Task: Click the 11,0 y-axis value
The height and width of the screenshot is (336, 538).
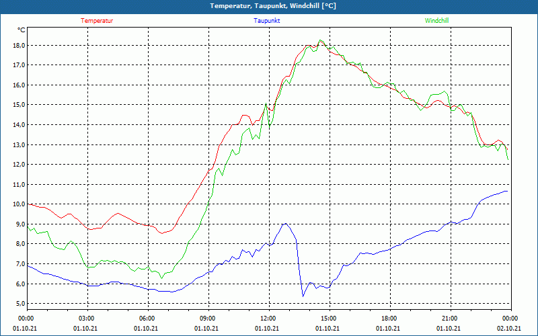Action: [x=20, y=184]
